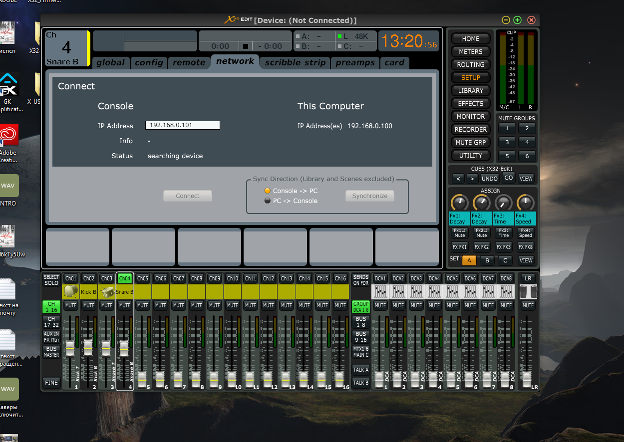This screenshot has height=442, width=624.
Task: Open the HOME view
Action: pyautogui.click(x=470, y=38)
